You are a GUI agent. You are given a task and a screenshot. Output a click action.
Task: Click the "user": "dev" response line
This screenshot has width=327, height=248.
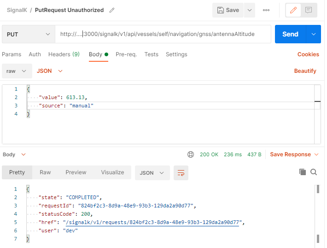tap(58, 230)
